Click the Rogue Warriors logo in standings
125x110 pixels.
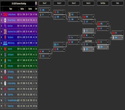[5, 89]
